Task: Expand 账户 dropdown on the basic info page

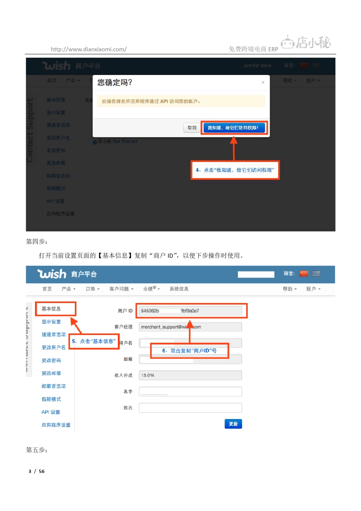Action: [x=313, y=289]
